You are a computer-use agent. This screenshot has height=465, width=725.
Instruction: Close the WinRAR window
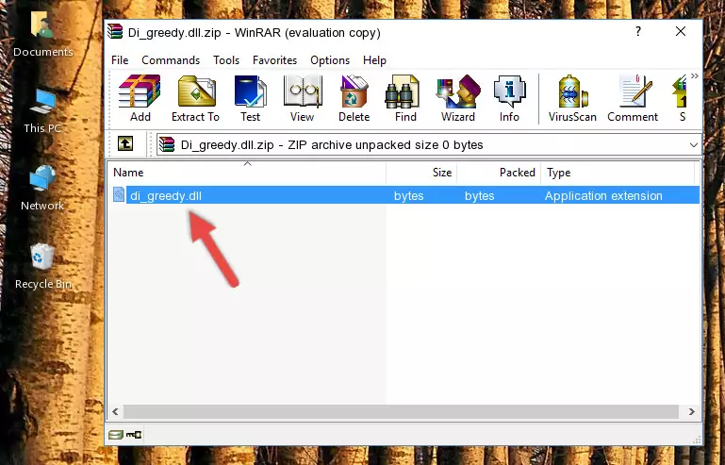pos(681,31)
